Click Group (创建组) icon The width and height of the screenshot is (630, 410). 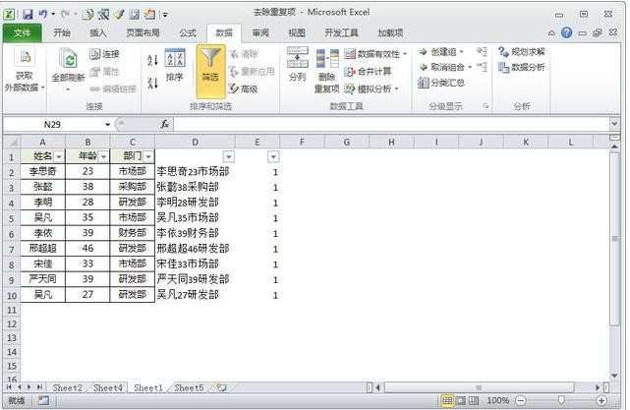pyautogui.click(x=423, y=52)
